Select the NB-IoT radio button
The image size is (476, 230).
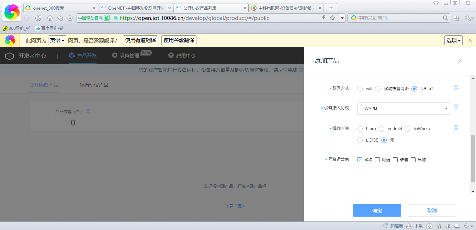click(x=414, y=89)
